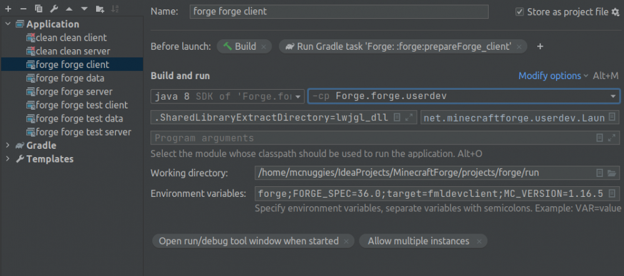Select 'forge forge server' configuration

73,92
